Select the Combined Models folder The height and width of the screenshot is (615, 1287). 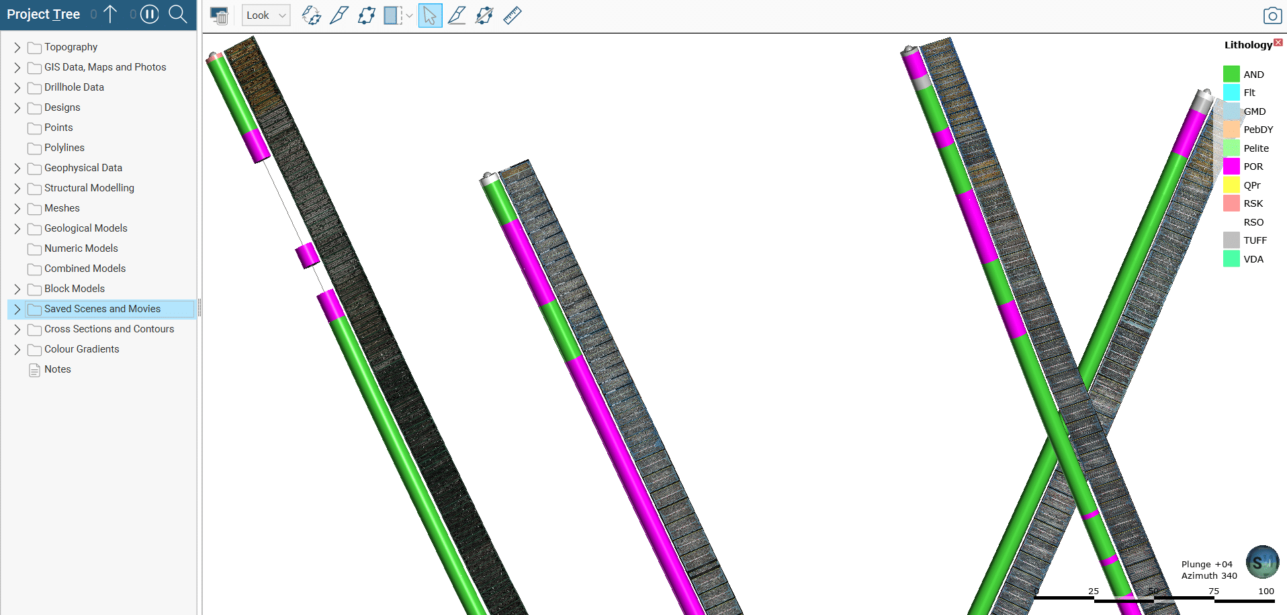pyautogui.click(x=85, y=269)
